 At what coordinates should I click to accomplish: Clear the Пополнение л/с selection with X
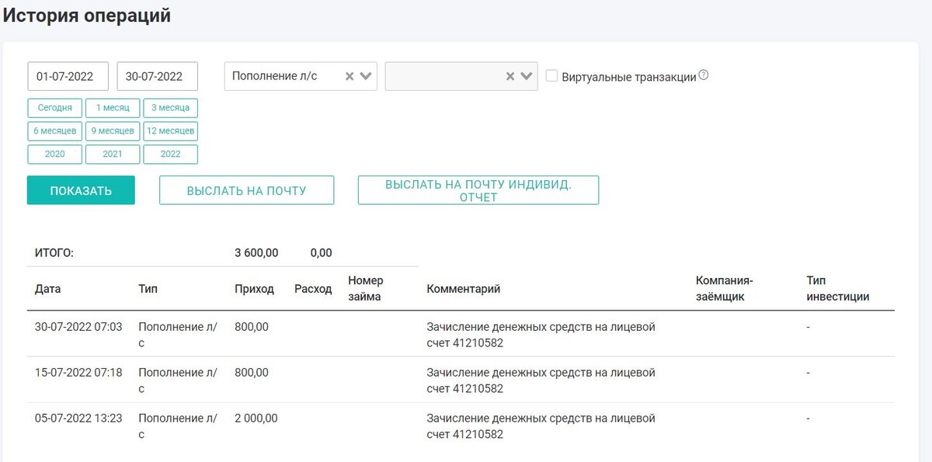tap(349, 76)
